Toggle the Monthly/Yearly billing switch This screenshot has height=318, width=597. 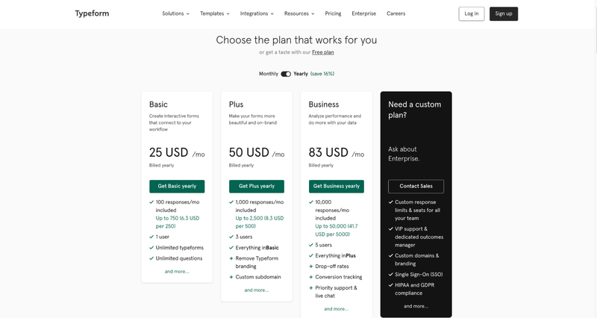pyautogui.click(x=286, y=74)
